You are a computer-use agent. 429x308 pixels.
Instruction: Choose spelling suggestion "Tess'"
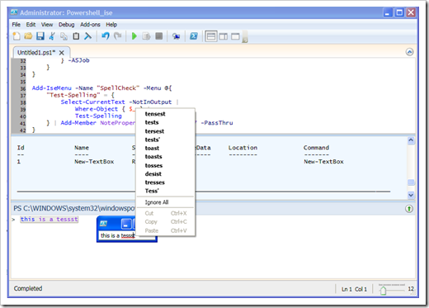152,191
